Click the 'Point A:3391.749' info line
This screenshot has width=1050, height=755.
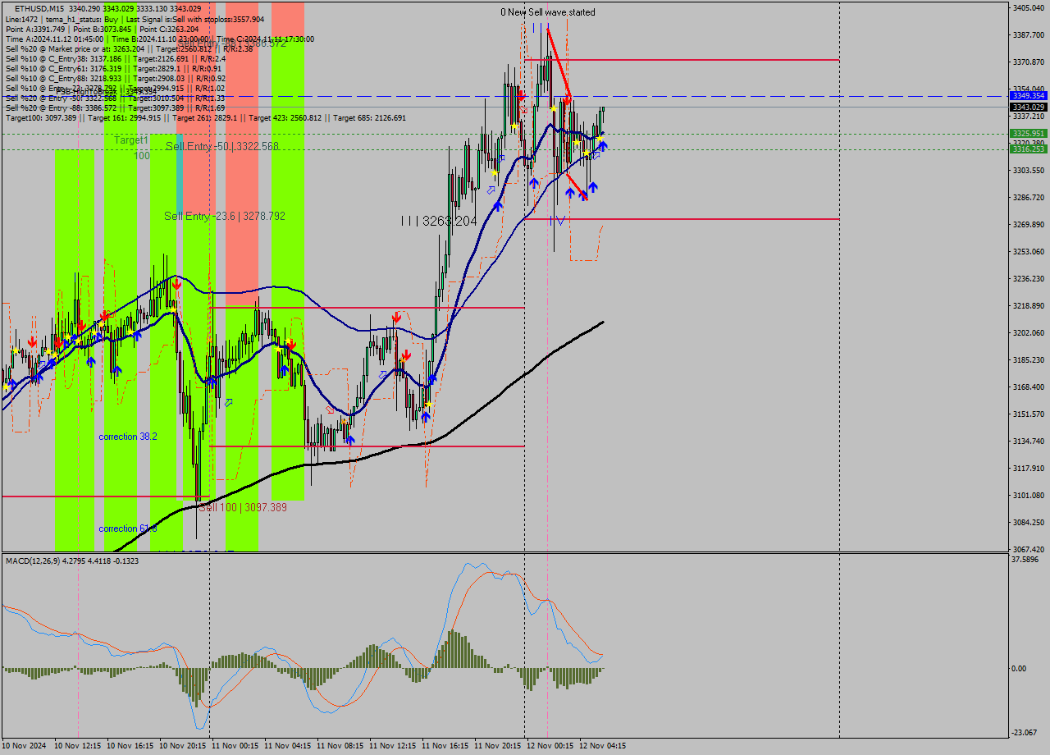[102, 29]
